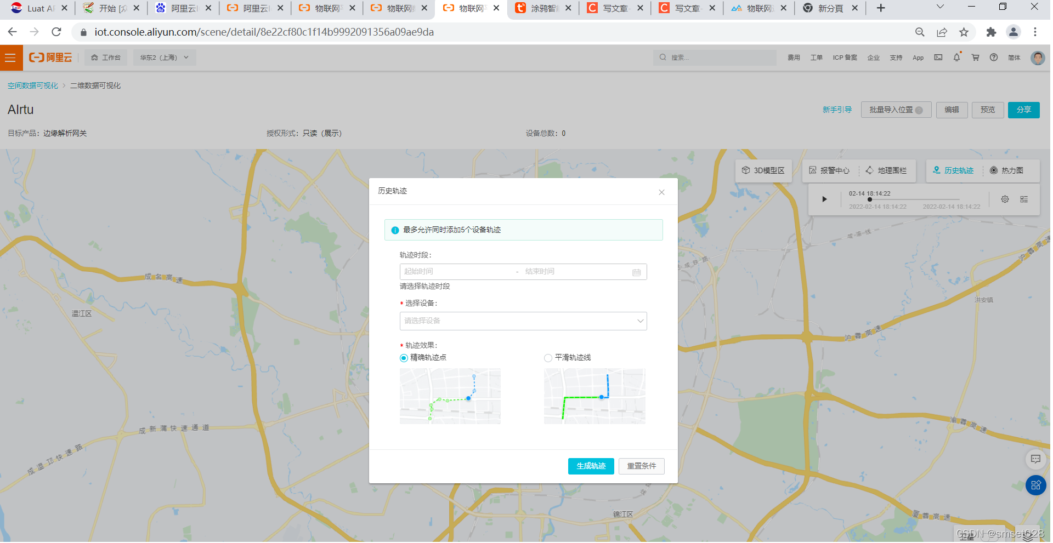Switch language via 简体

click(1014, 58)
